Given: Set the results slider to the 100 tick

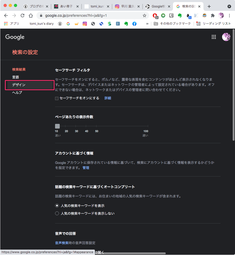Looking at the screenshot, I should 148,126.
